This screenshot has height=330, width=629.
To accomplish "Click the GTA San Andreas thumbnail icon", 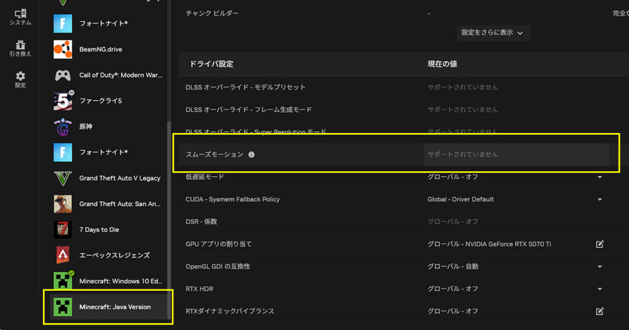I will [x=63, y=204].
